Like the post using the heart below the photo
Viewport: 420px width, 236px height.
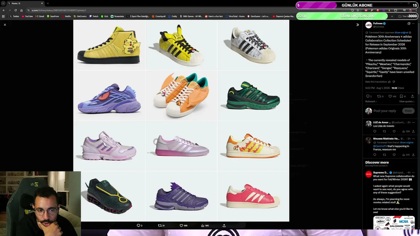(181, 226)
